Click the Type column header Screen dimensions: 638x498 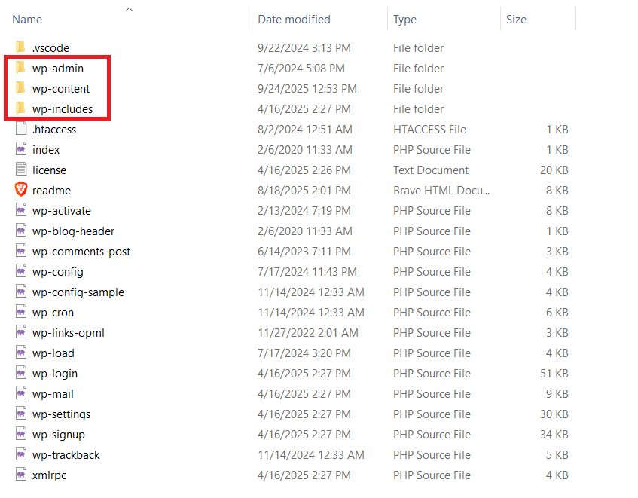coord(405,20)
